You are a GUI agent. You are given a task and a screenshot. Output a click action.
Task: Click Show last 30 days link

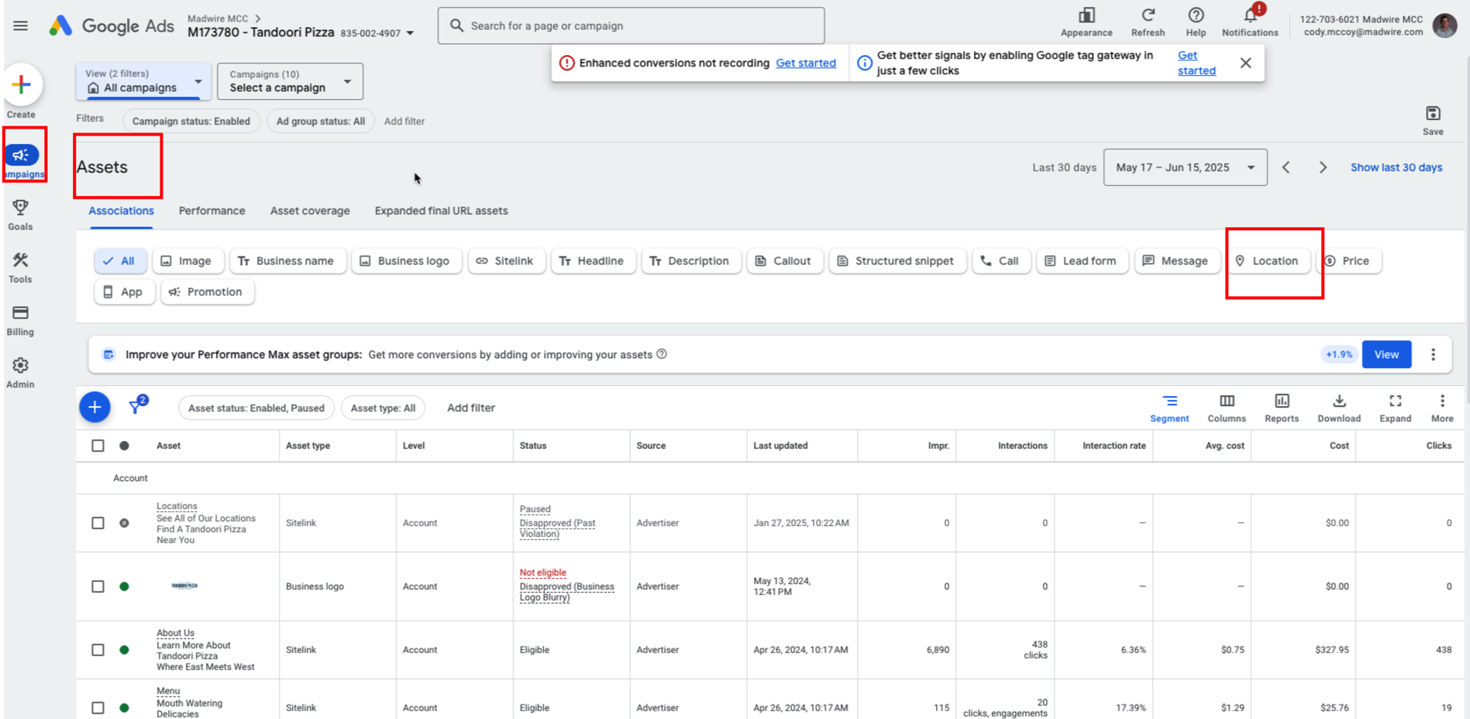click(x=1396, y=167)
